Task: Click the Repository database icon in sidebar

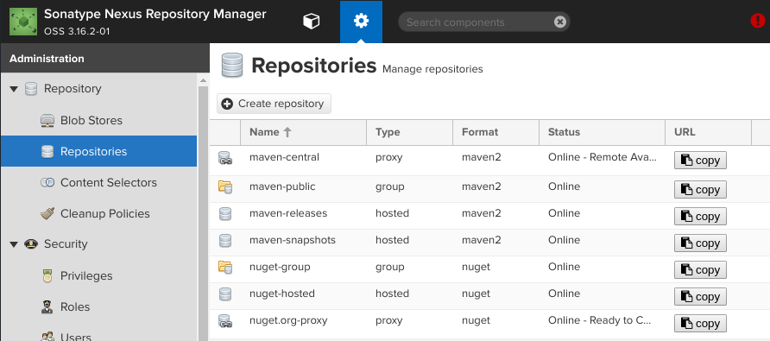Action: click(x=31, y=89)
